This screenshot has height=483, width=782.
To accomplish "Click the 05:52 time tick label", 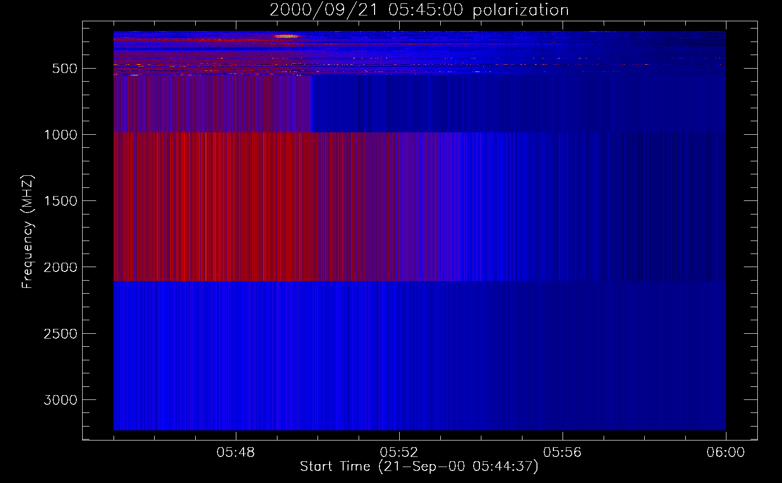I will pos(399,453).
